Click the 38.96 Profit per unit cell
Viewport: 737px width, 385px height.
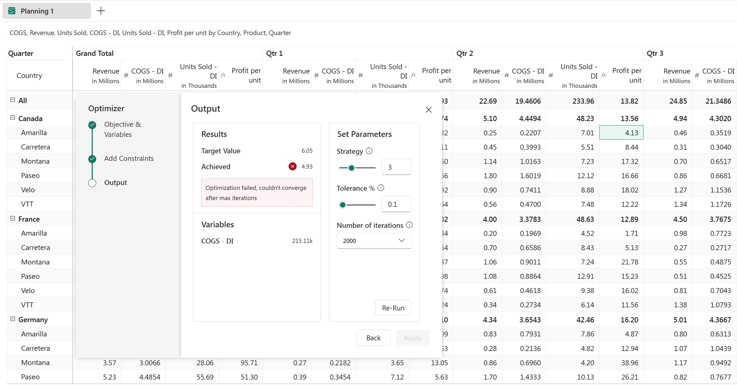click(630, 363)
